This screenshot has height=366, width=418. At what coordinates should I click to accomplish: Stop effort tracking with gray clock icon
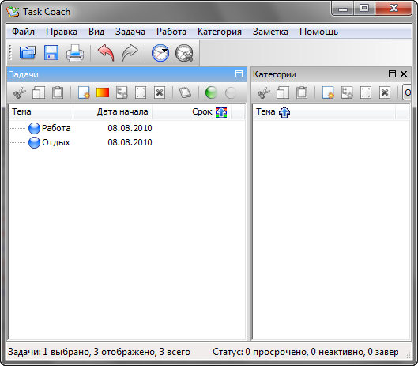(x=184, y=53)
